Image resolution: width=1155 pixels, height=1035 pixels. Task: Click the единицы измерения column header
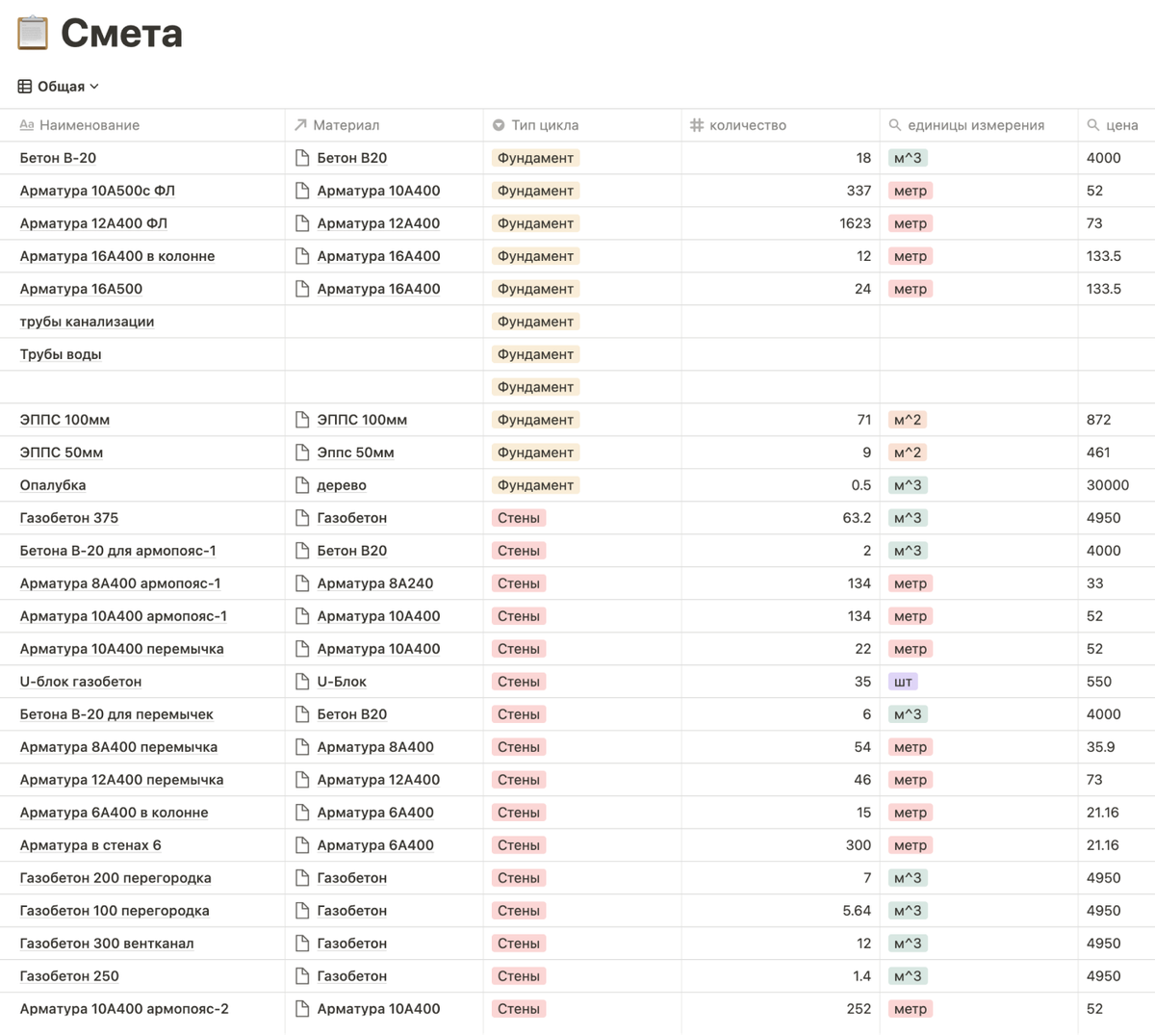click(x=966, y=125)
